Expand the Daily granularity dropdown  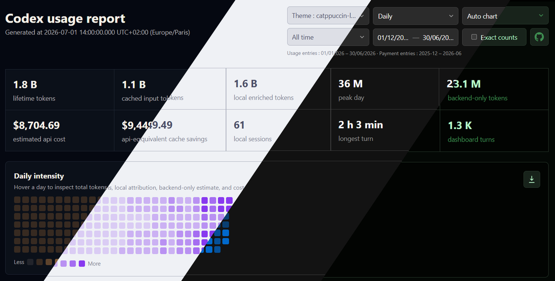click(x=415, y=16)
